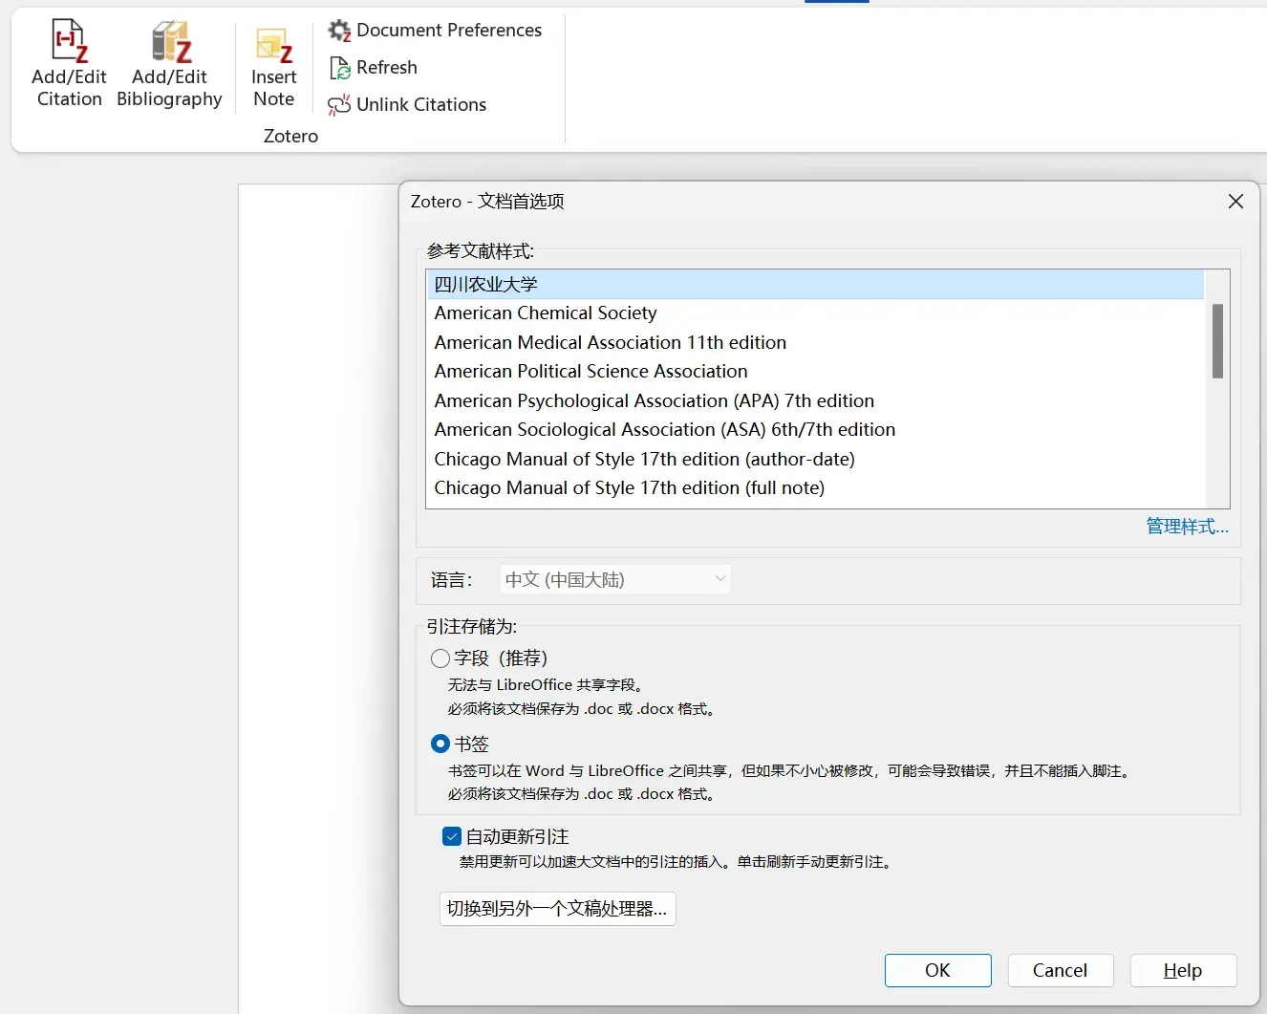Close the Zotero 文档首选项 dialog
This screenshot has height=1014, width=1267.
click(1235, 202)
